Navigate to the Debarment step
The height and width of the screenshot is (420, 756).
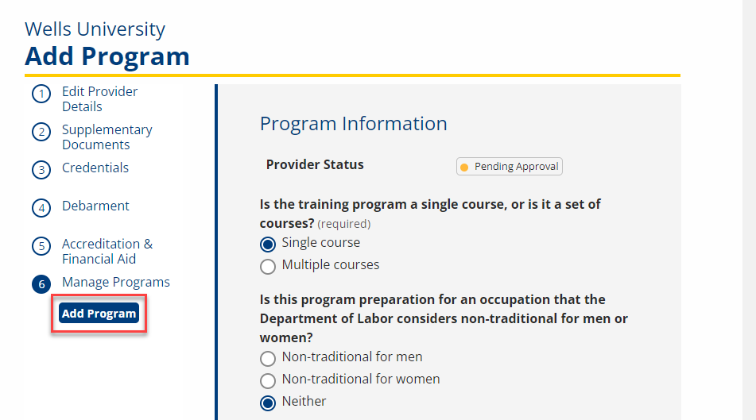[95, 206]
